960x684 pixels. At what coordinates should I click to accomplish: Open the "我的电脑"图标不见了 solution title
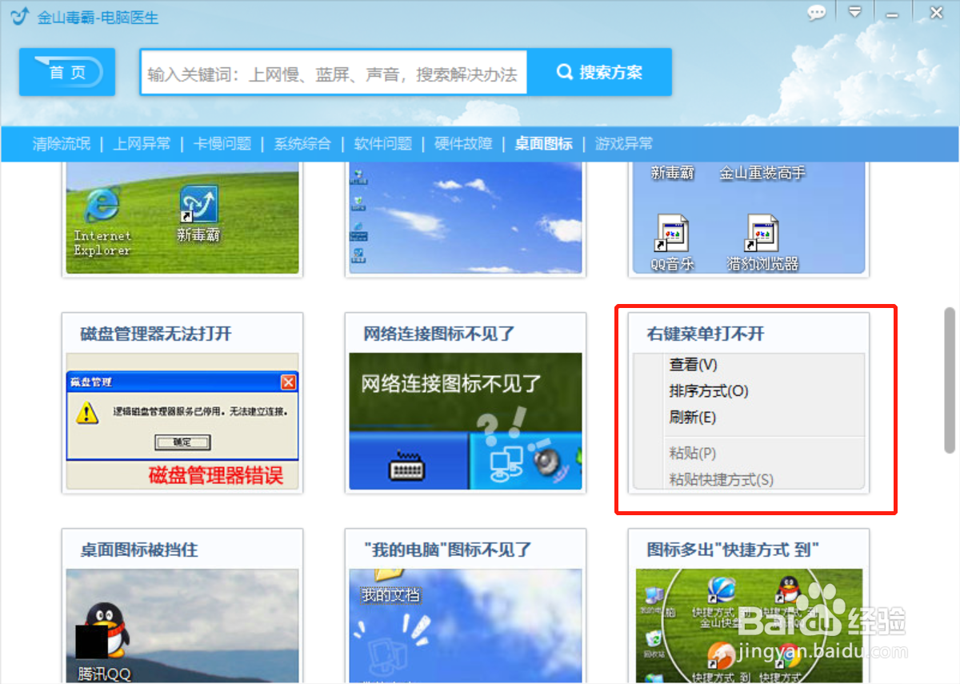447,550
